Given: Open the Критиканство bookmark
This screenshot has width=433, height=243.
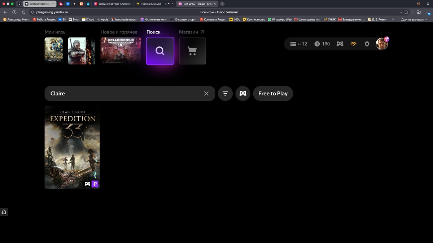Looking at the screenshot, I should pyautogui.click(x=254, y=19).
